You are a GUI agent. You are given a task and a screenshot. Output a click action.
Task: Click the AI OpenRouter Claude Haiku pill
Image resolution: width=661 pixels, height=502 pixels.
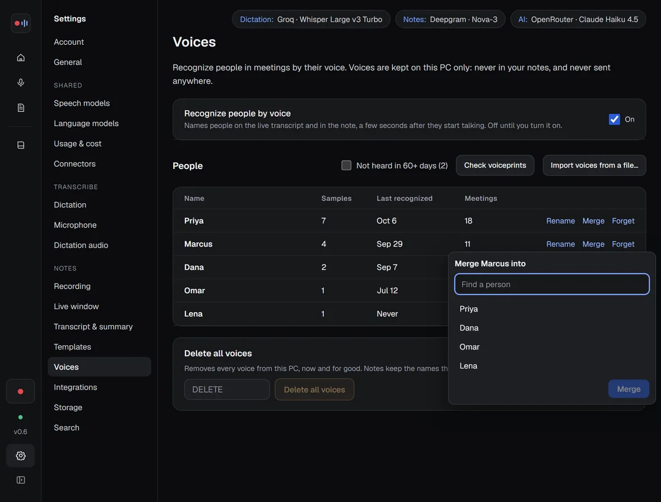pyautogui.click(x=578, y=20)
